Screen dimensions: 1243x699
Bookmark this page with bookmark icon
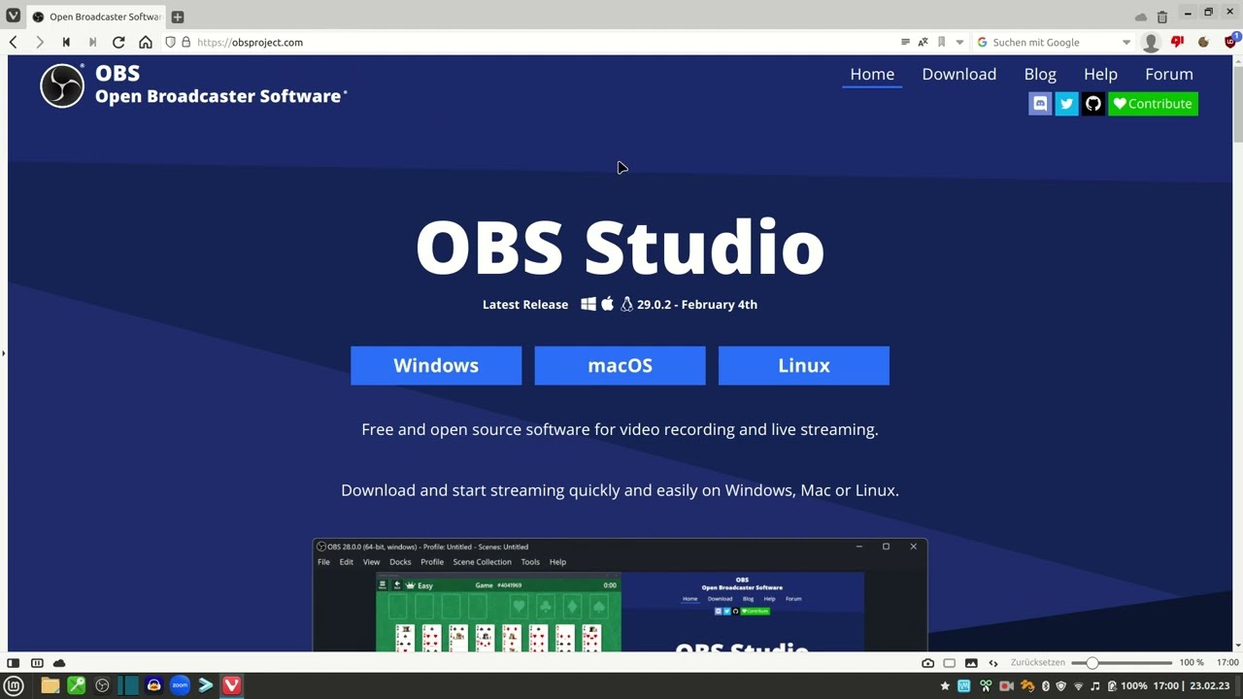click(941, 42)
